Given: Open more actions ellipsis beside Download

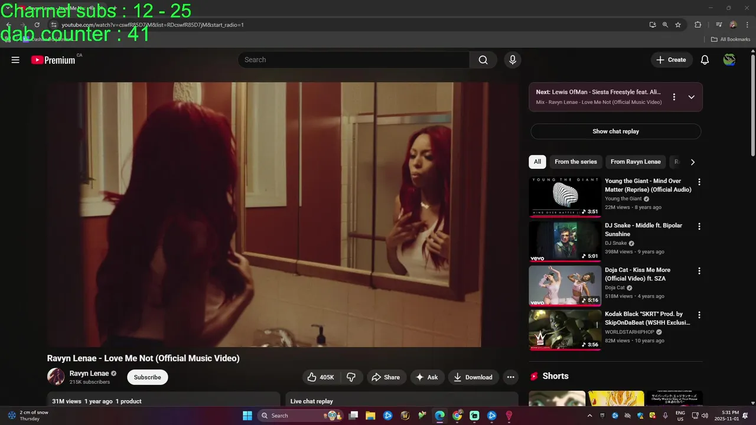Looking at the screenshot, I should pyautogui.click(x=511, y=377).
